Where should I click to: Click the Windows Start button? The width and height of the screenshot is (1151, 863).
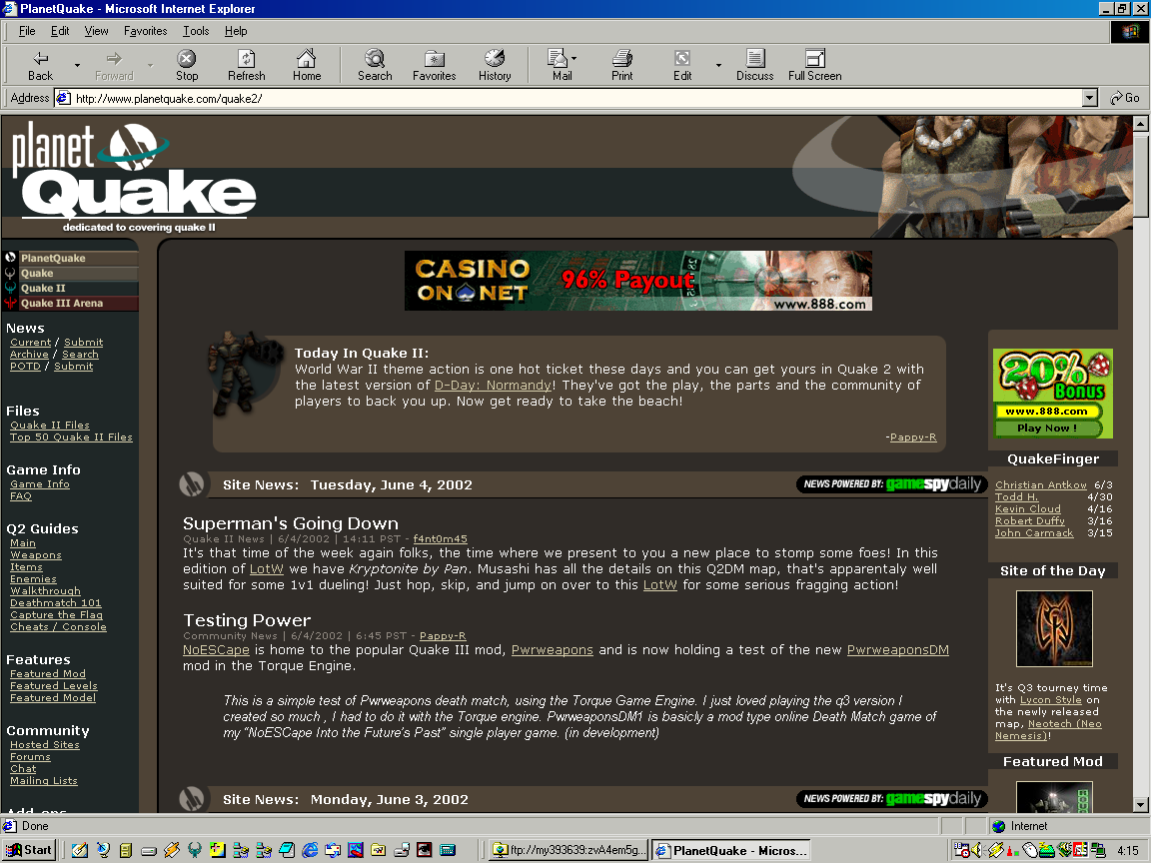(29, 850)
